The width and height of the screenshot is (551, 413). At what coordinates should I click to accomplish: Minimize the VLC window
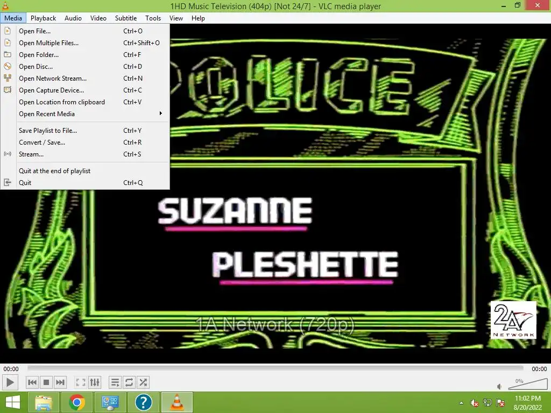pos(504,5)
